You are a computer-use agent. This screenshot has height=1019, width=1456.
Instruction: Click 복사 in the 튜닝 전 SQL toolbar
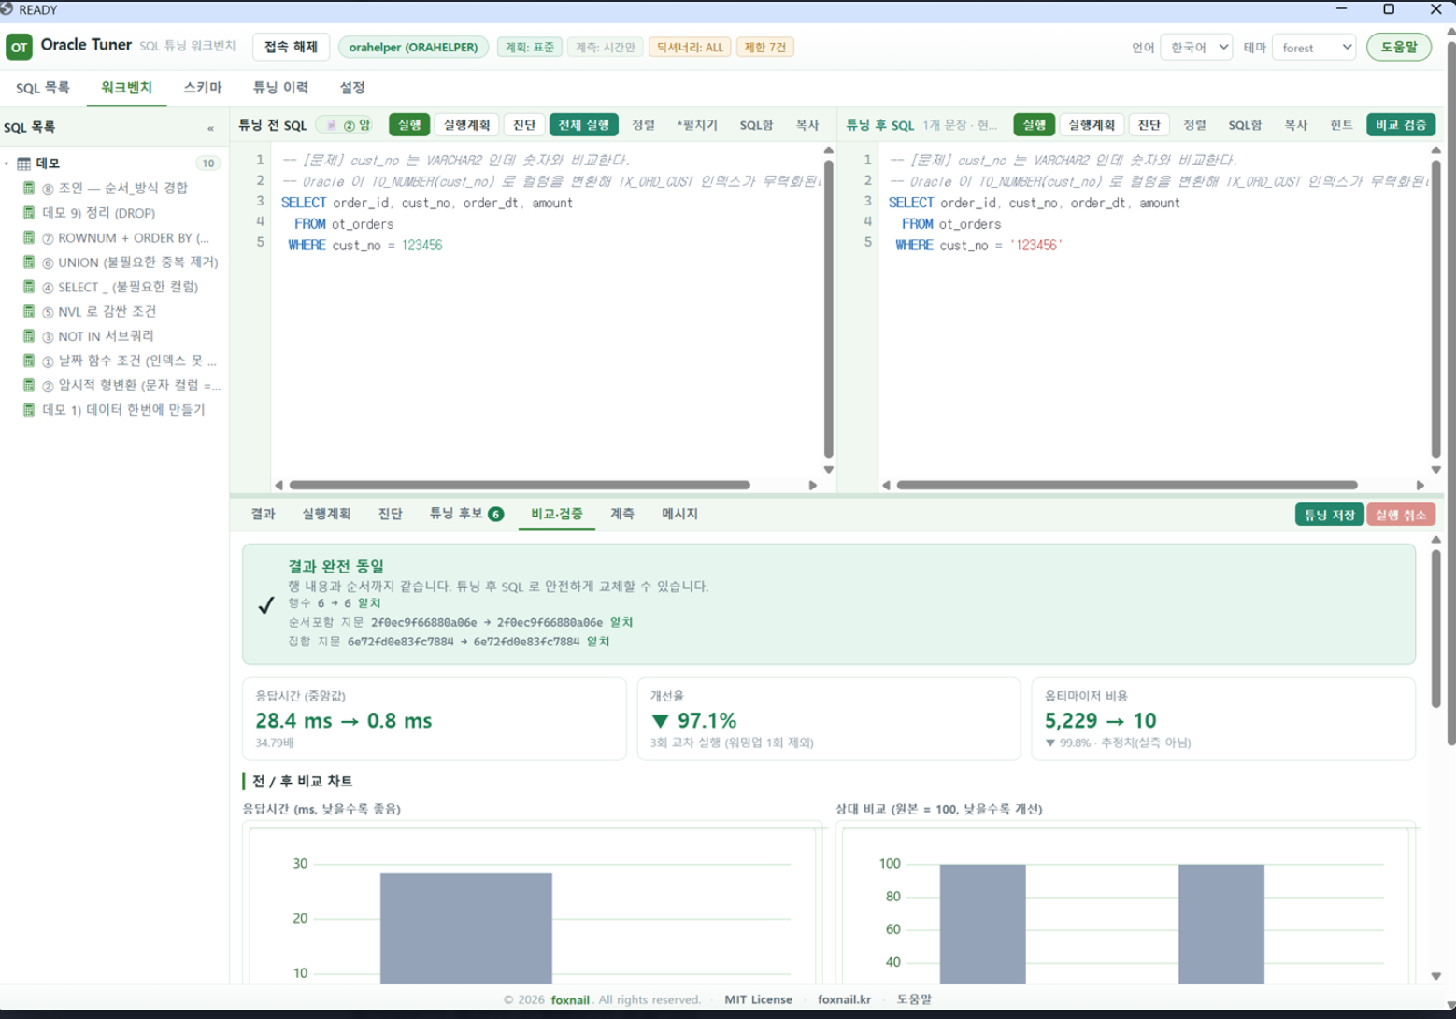[807, 125]
